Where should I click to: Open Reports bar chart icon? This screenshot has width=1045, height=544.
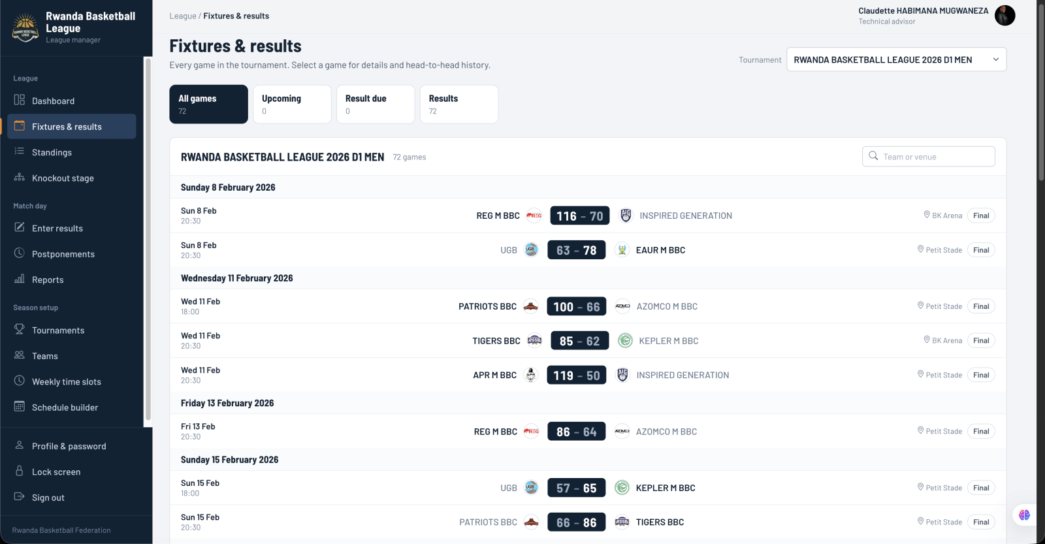point(20,279)
